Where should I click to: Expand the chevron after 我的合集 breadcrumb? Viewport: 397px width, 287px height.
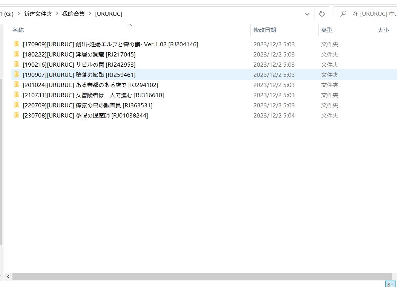click(90, 14)
